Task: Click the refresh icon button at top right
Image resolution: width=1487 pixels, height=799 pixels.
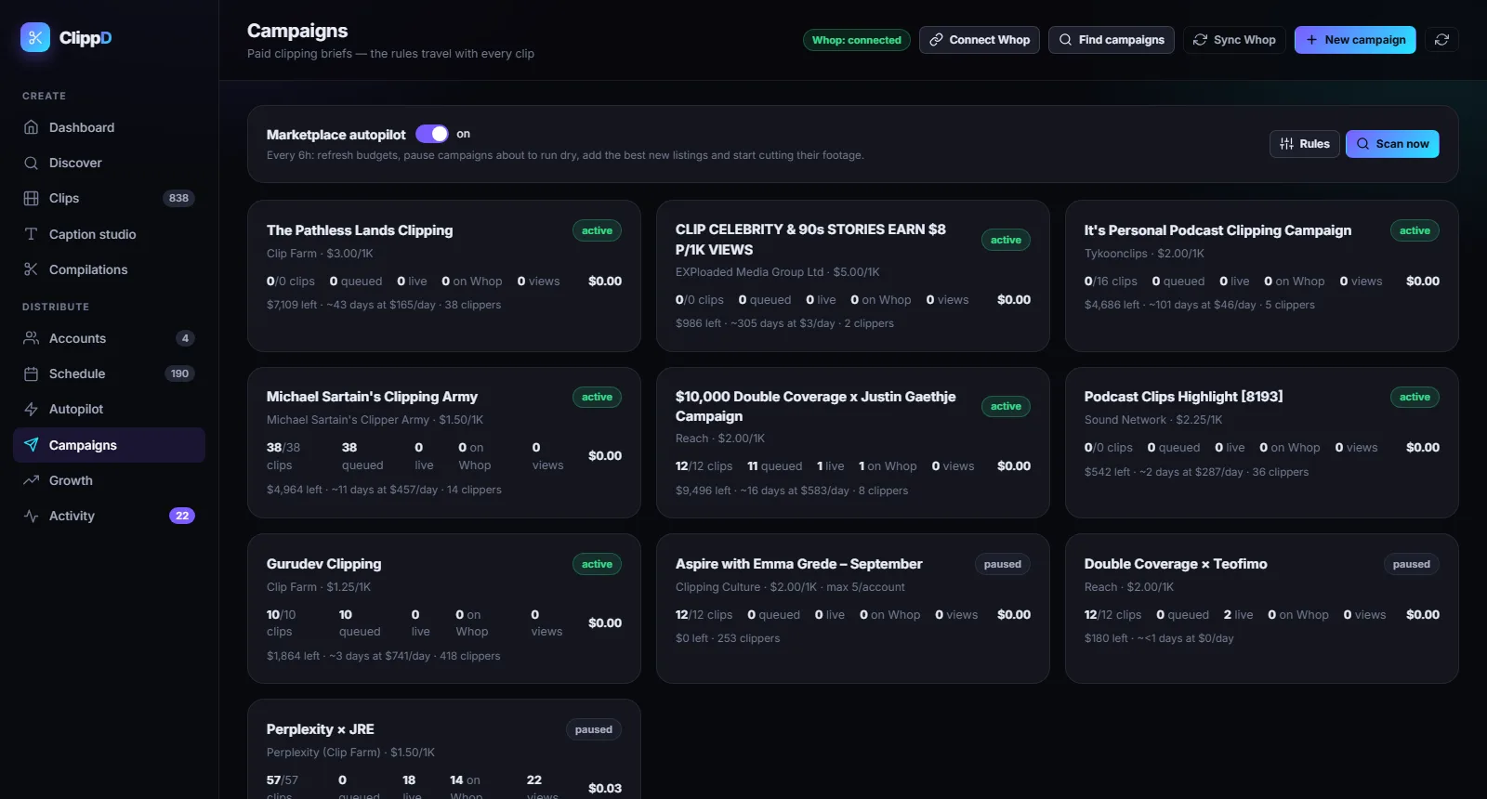Action: click(x=1441, y=40)
